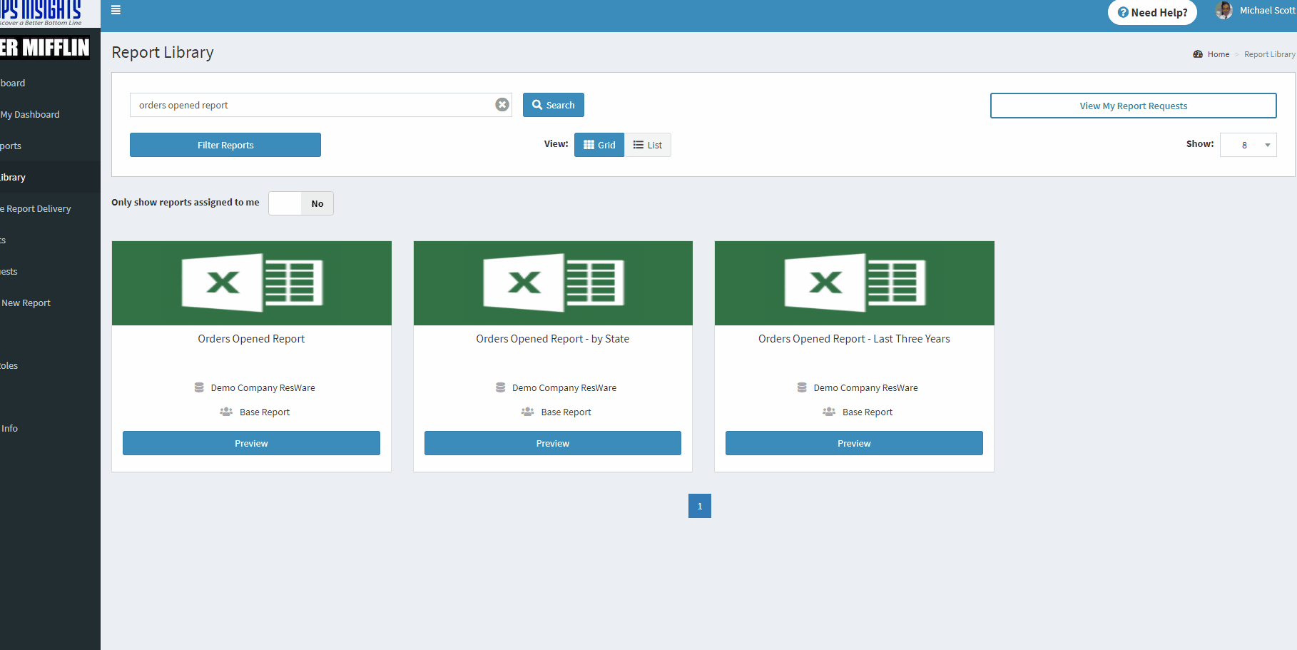Image resolution: width=1297 pixels, height=650 pixels.
Task: Clear the search field with X icon
Action: click(x=502, y=105)
